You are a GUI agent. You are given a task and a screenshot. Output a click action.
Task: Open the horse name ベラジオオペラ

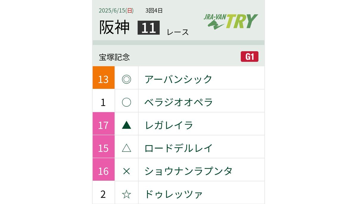[179, 102]
